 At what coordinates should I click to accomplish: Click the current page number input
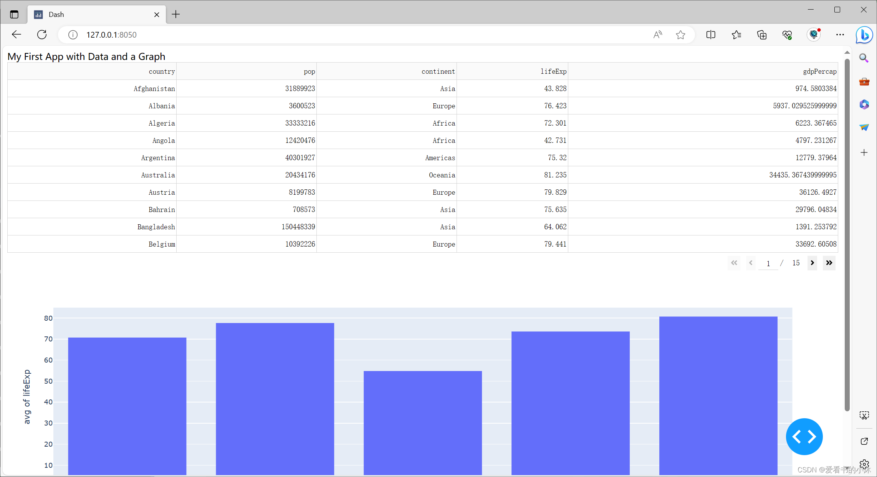pos(768,263)
